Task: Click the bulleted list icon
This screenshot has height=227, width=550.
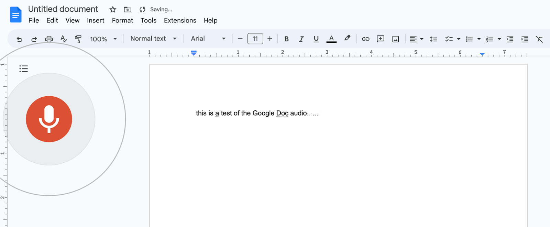Action: pyautogui.click(x=469, y=39)
